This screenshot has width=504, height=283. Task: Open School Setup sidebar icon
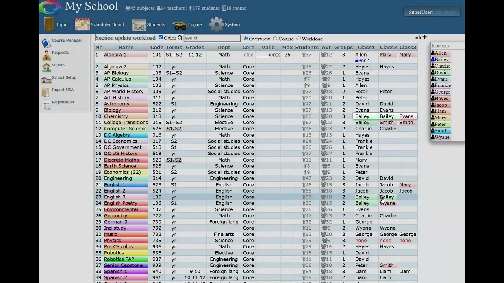46,79
